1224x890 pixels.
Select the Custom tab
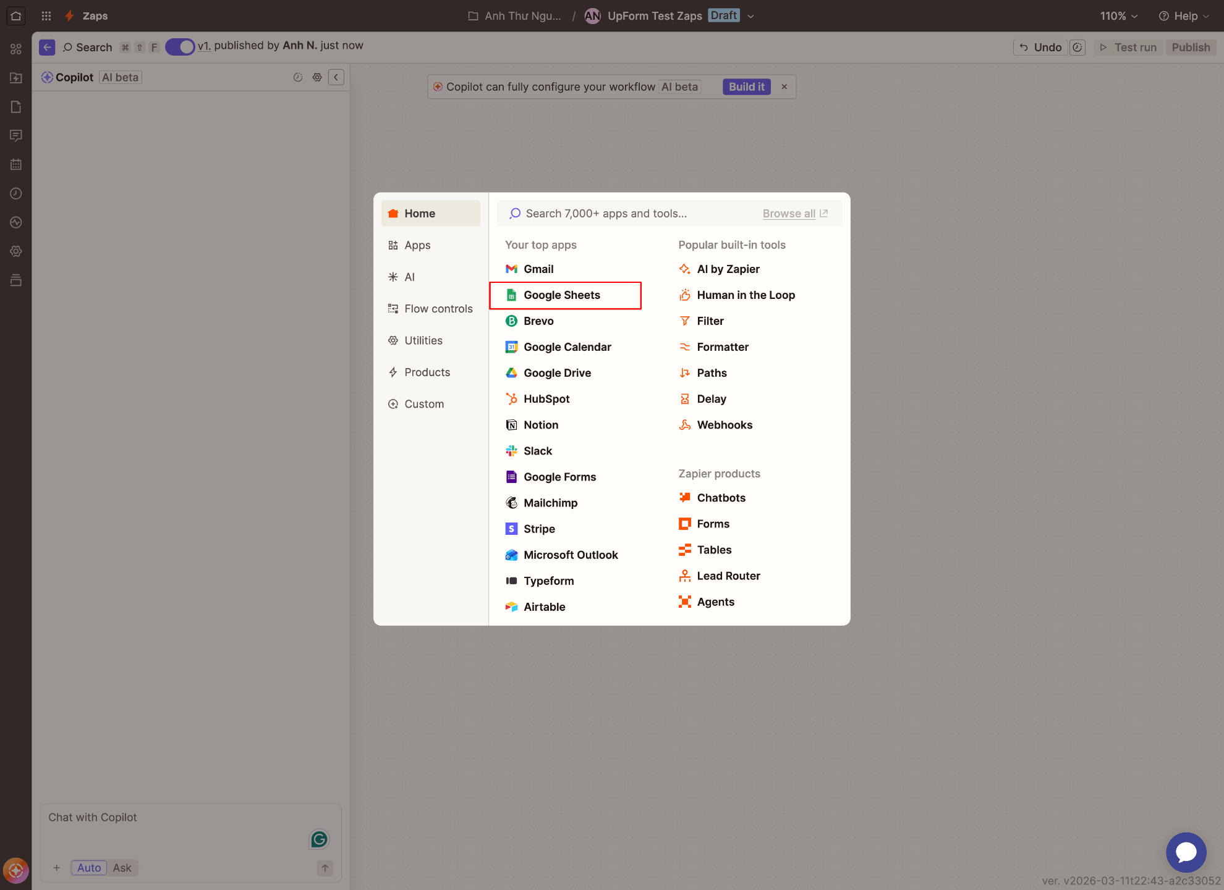click(x=431, y=404)
